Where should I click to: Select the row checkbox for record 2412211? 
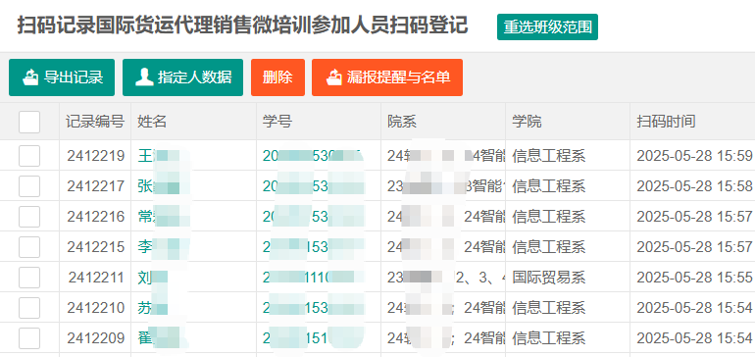click(x=29, y=278)
